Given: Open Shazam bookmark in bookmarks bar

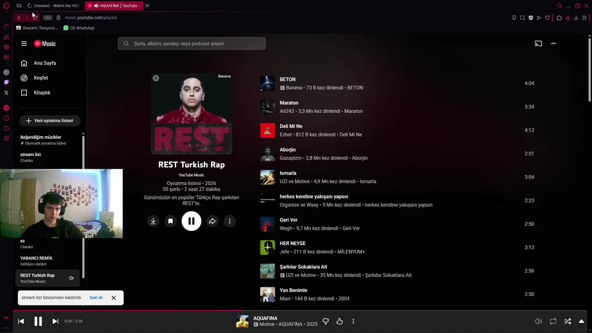Looking at the screenshot, I should pyautogui.click(x=37, y=28).
